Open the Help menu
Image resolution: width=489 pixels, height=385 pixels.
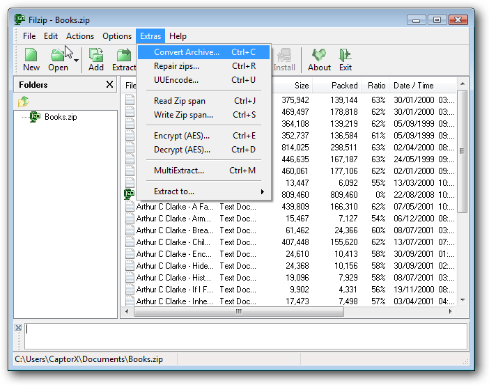tap(178, 36)
